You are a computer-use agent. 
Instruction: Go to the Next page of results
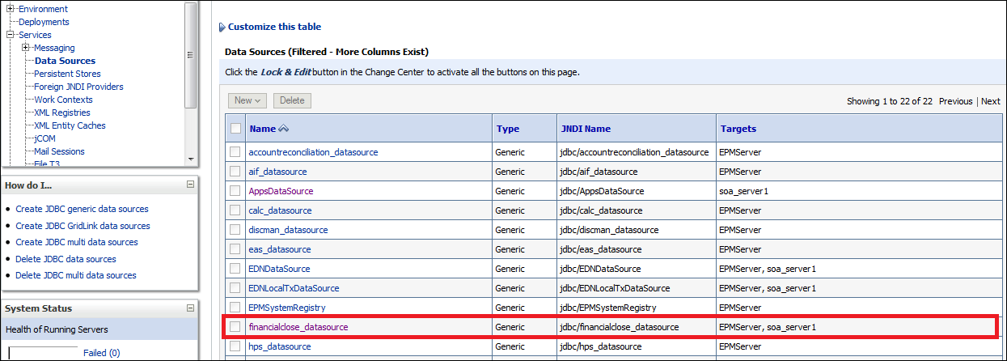coord(990,101)
